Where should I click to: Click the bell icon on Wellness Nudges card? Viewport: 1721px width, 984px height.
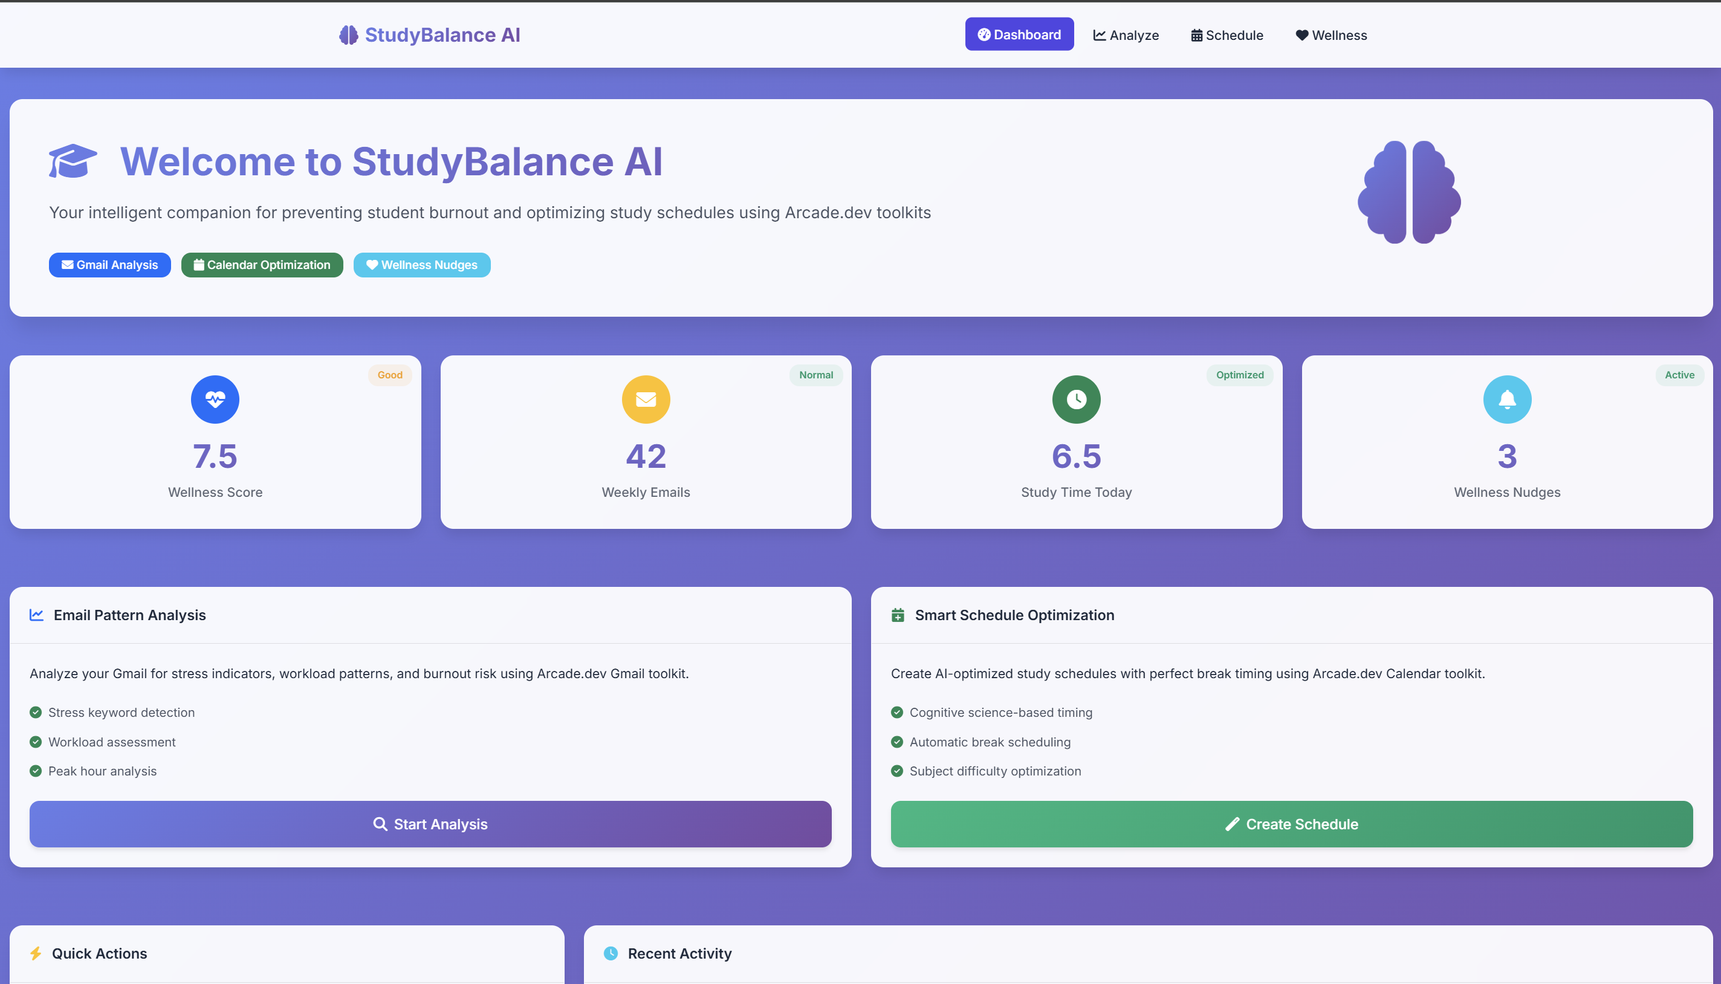1507,400
